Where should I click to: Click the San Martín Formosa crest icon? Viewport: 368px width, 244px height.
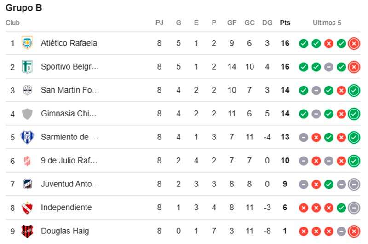pyautogui.click(x=28, y=90)
